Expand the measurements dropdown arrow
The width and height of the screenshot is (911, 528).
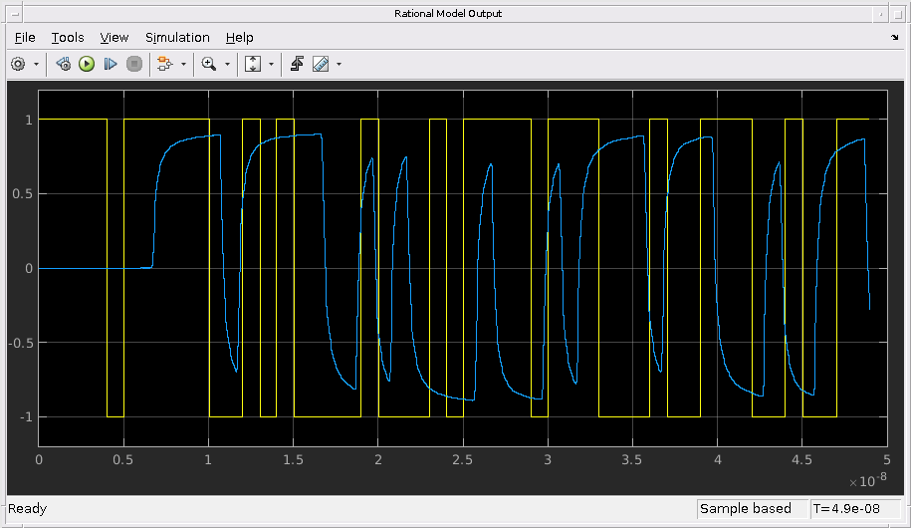(x=340, y=64)
